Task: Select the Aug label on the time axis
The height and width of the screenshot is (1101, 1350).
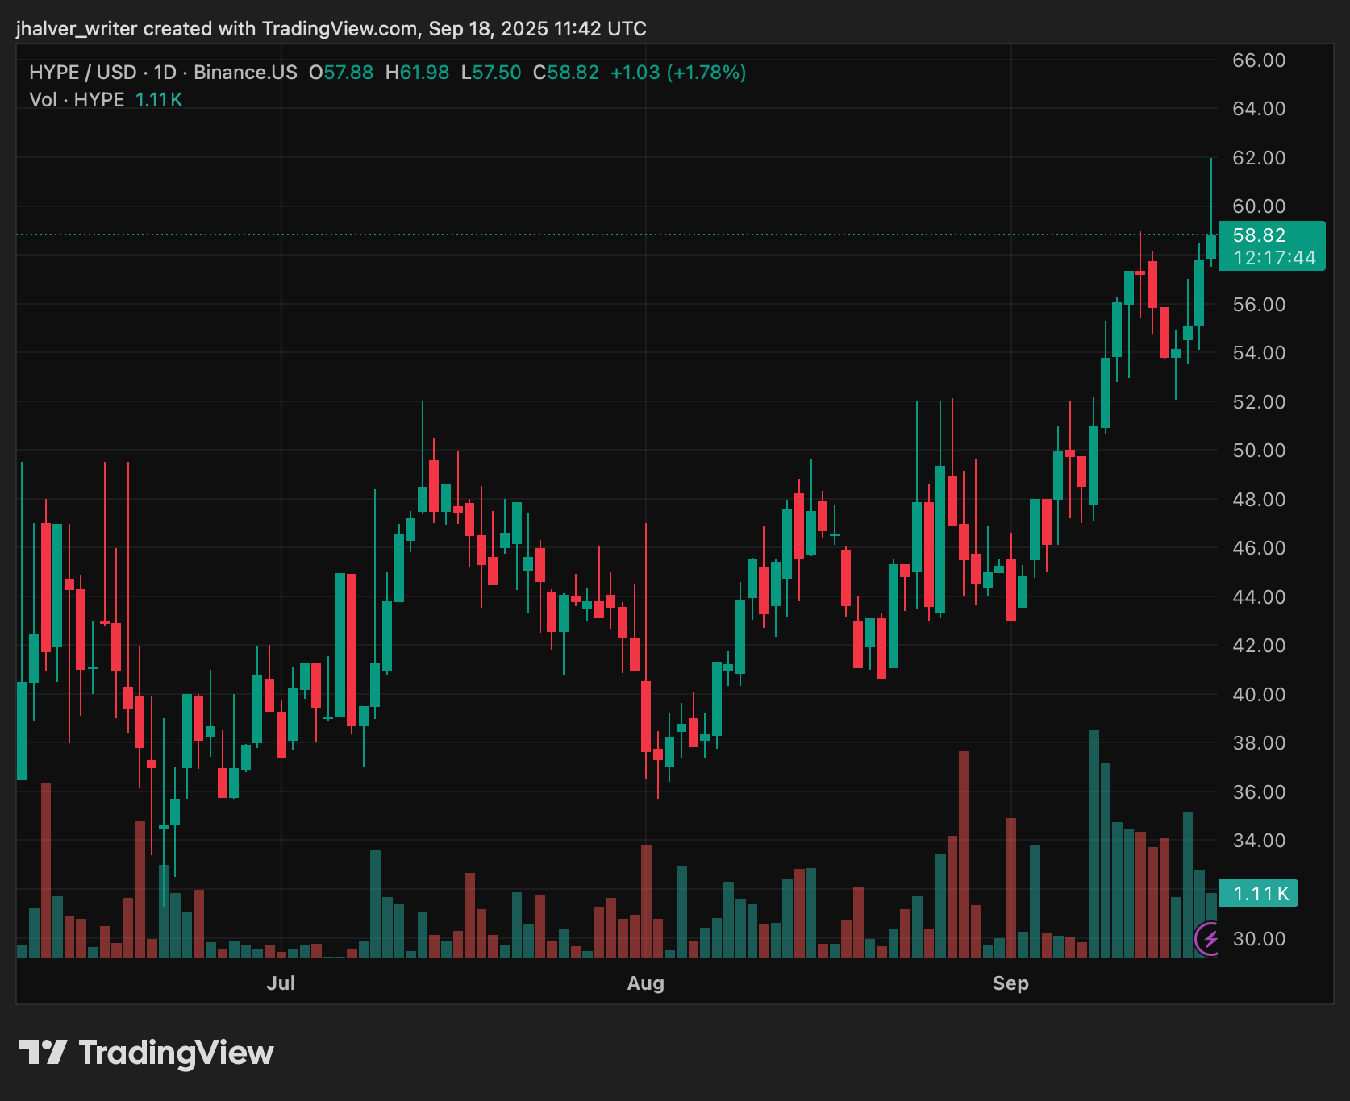Action: (x=646, y=983)
